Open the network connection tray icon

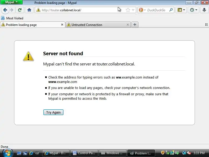(x=184, y=153)
